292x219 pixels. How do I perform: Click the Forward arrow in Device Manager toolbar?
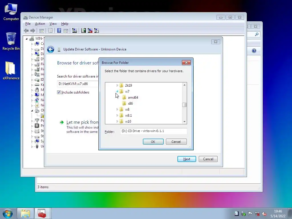coord(33,31)
